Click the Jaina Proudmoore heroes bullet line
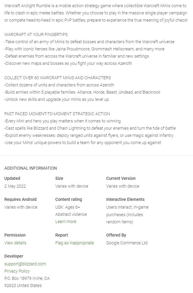Image resolution: width=193 pixels, height=293 pixels. [x=84, y=49]
